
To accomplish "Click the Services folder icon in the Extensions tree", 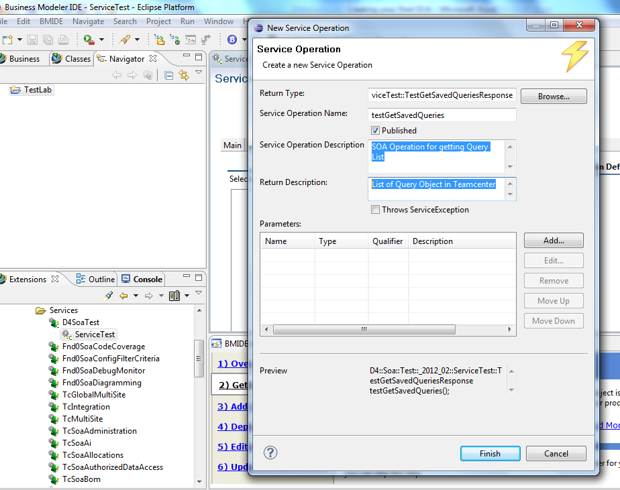I will coord(40,310).
